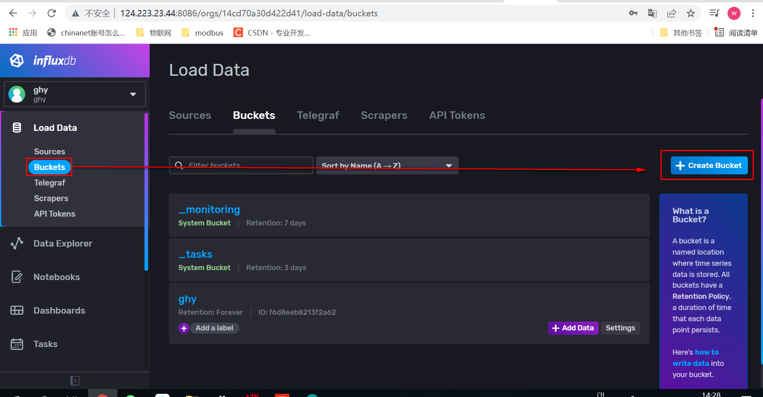Open Notebooks using its sidebar icon
763x397 pixels.
pos(17,277)
